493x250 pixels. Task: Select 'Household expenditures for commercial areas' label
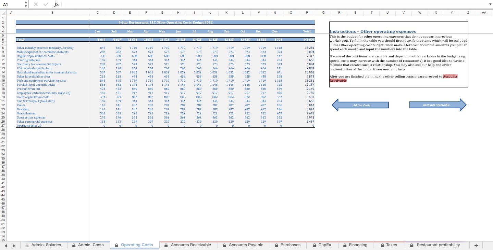[x=47, y=72]
